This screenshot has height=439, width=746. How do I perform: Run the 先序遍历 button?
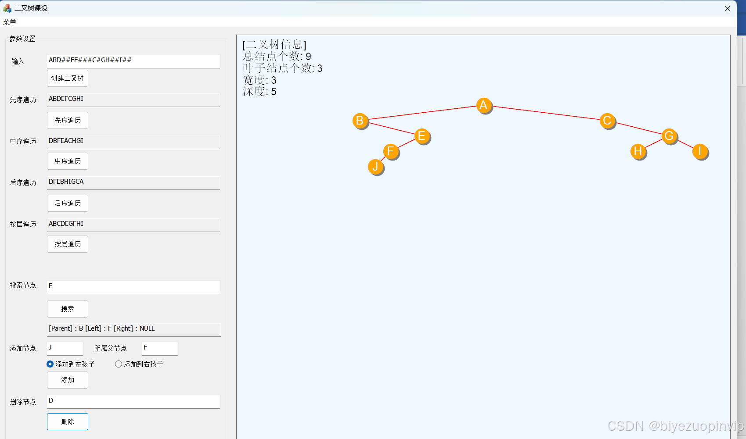[x=68, y=121]
